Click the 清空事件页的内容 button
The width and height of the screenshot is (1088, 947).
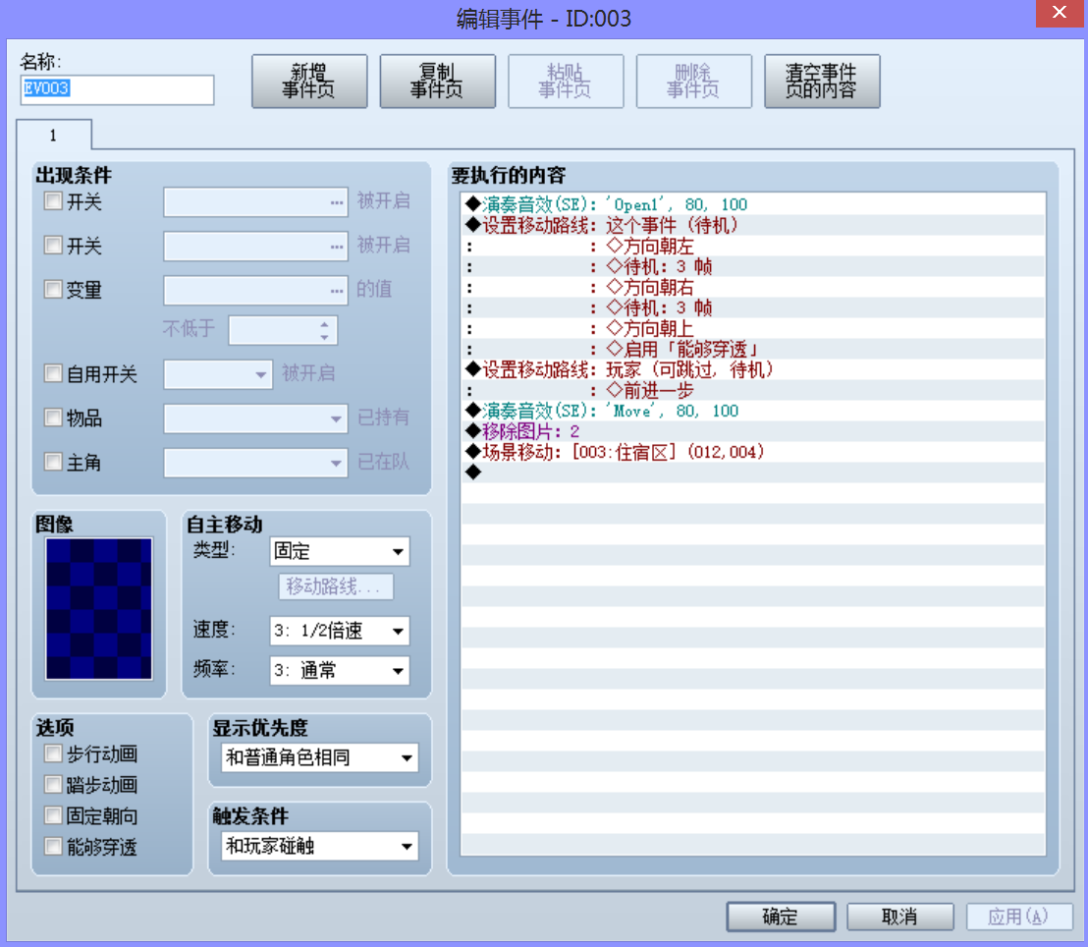(822, 82)
